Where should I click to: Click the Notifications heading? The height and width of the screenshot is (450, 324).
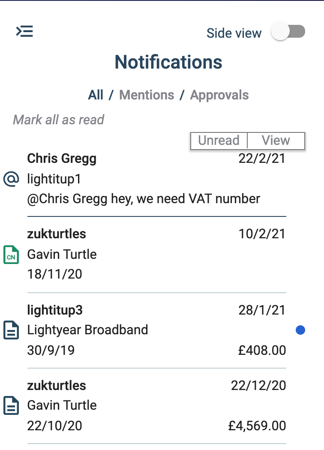pyautogui.click(x=168, y=63)
